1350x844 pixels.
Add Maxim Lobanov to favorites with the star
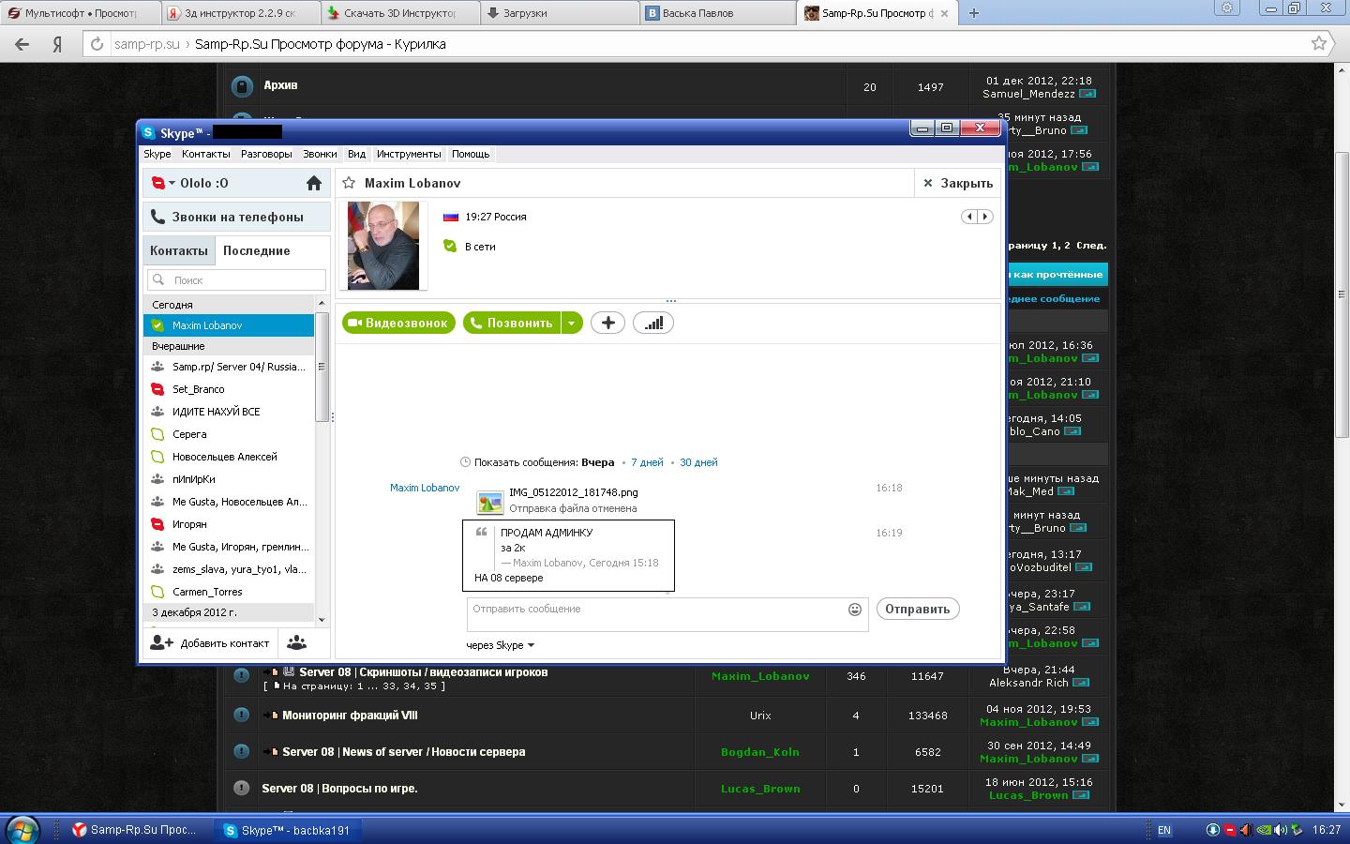pos(349,183)
